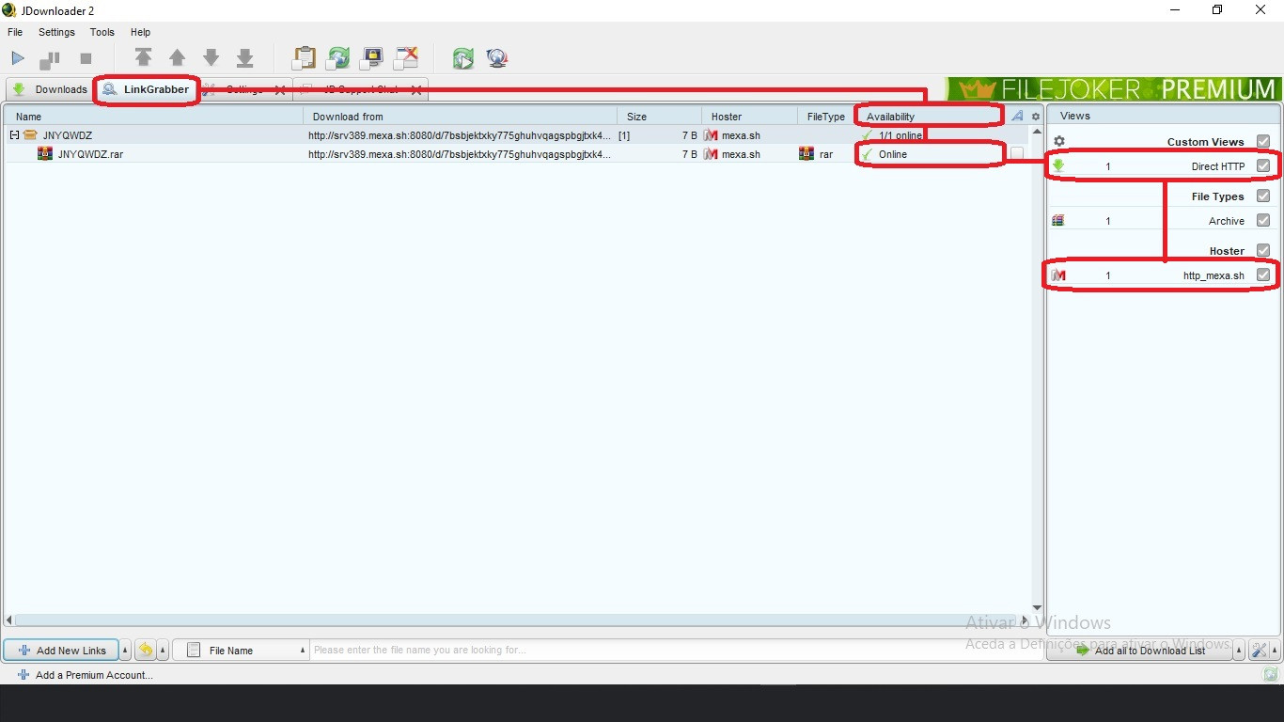Move selection to top with the arrow-to-top icon

(143, 58)
